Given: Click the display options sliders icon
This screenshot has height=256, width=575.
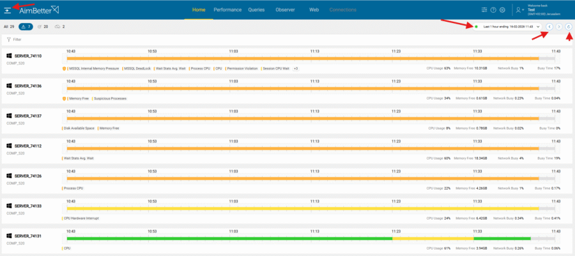Looking at the screenshot, I should click(484, 10).
